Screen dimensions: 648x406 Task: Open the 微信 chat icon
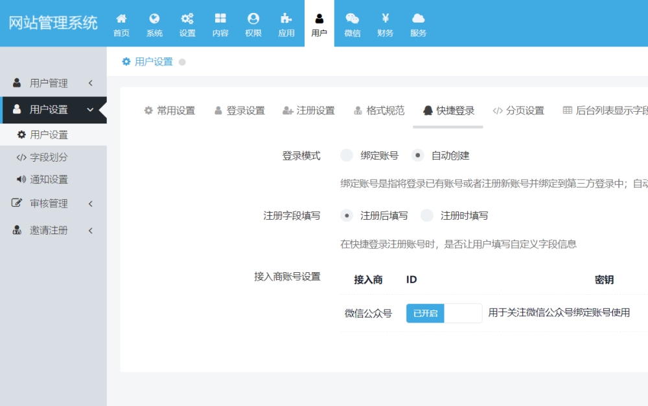point(352,19)
